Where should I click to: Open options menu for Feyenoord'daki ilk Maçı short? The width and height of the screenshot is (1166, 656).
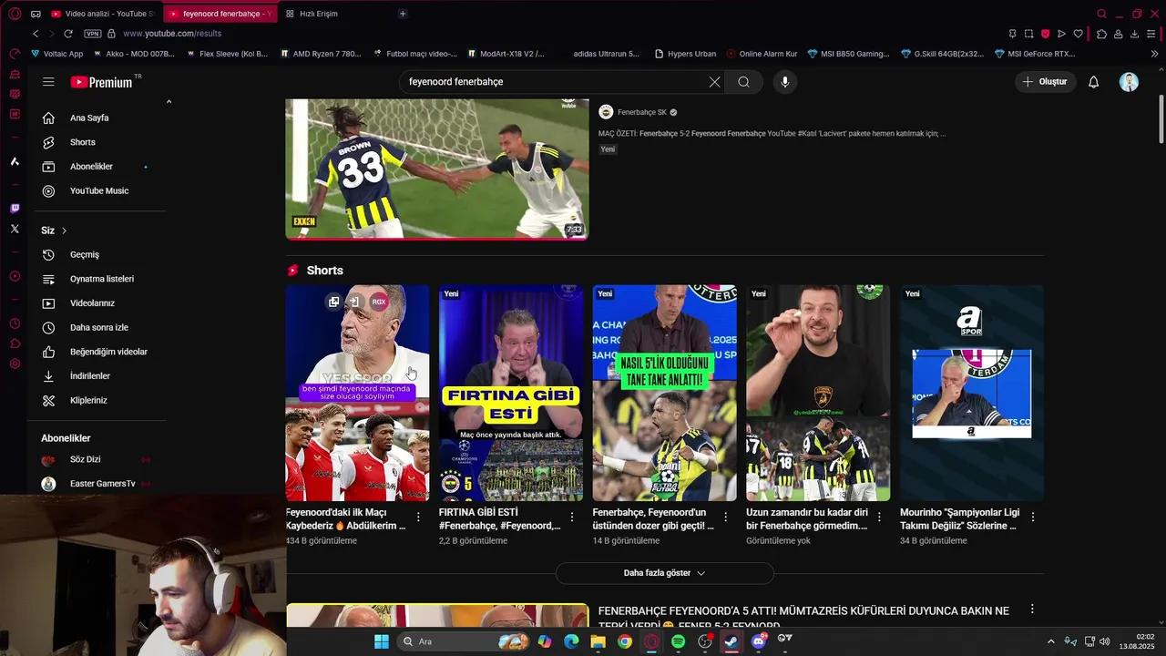(x=418, y=517)
